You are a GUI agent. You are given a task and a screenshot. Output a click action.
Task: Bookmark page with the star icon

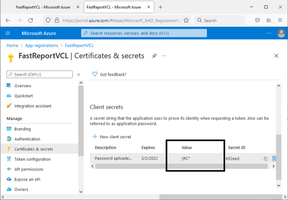186,20
